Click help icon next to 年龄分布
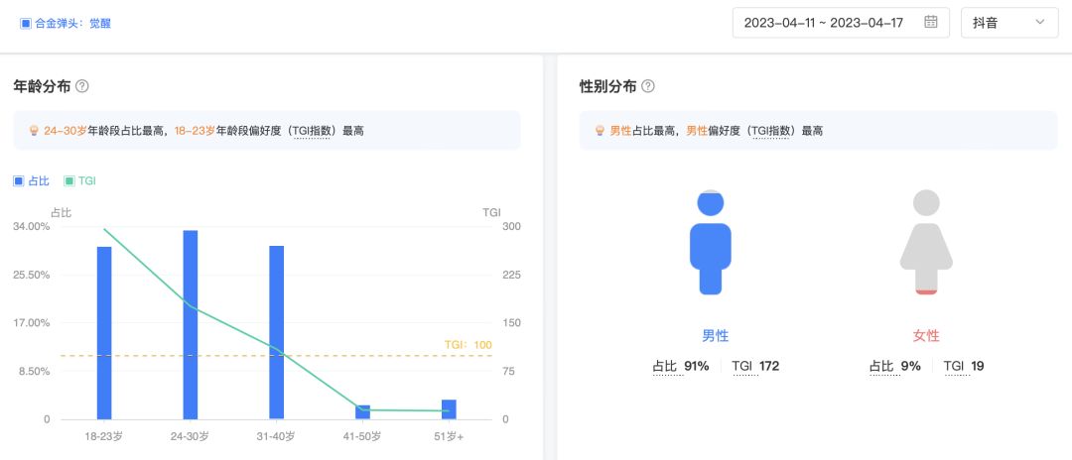Viewport: 1072px width, 460px height. (82, 86)
